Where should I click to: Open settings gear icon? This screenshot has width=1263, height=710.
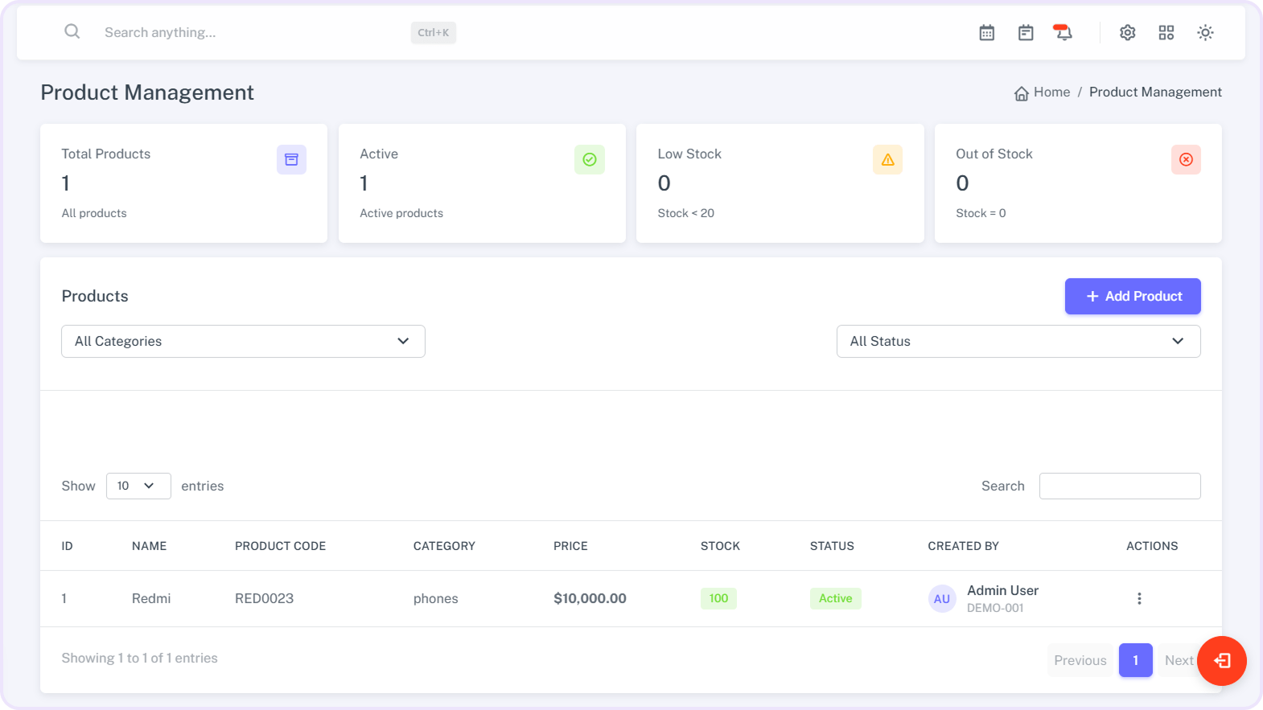(x=1127, y=33)
